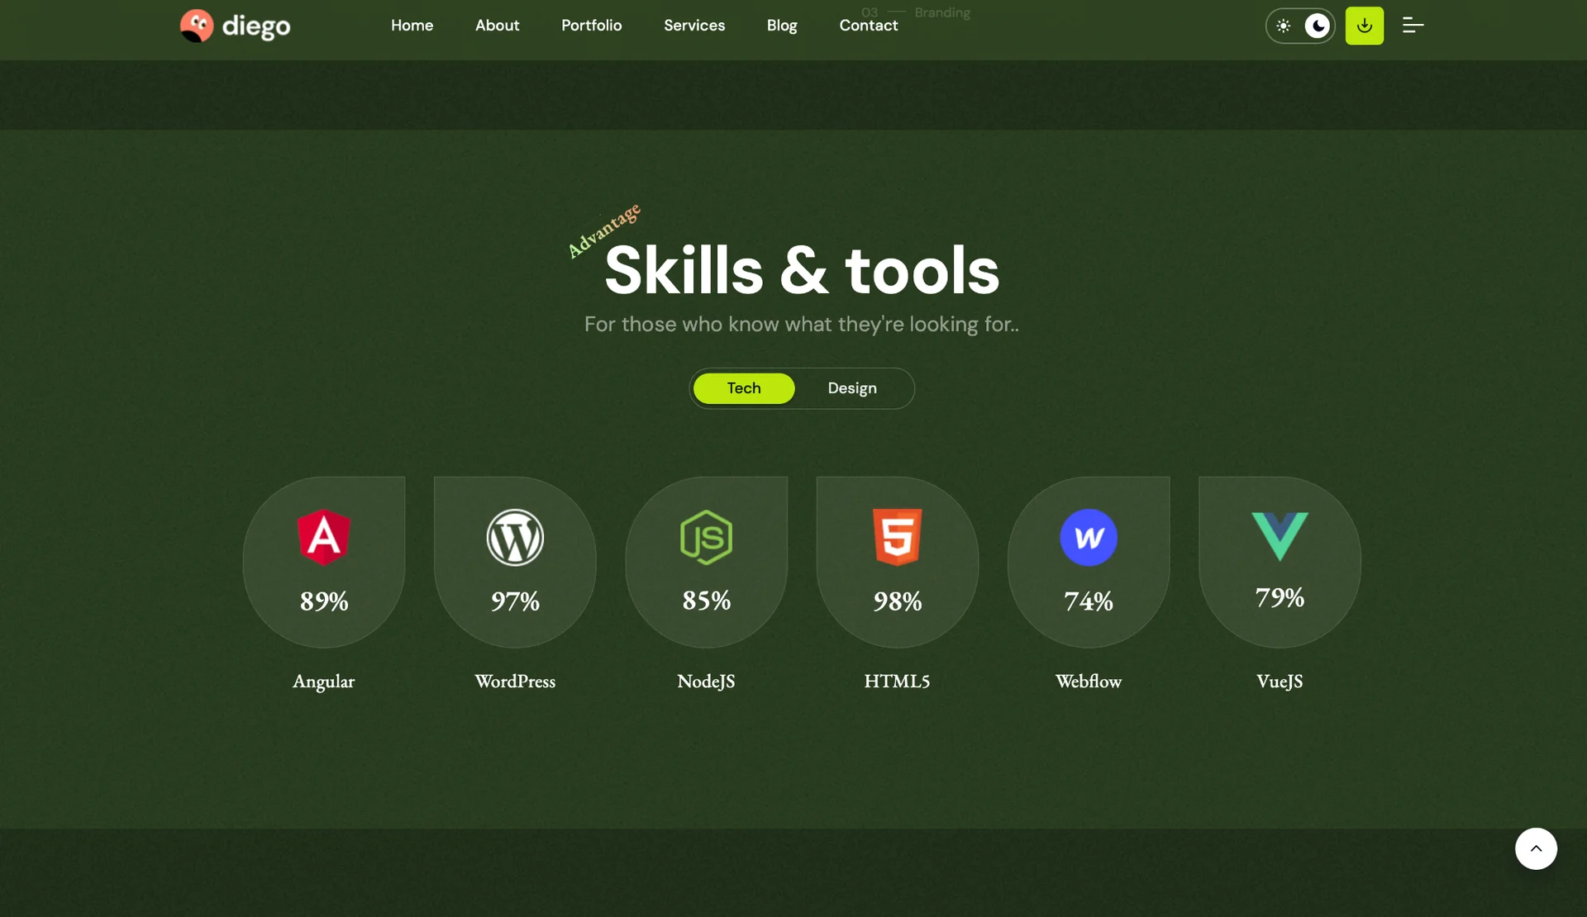Viewport: 1587px width, 917px height.
Task: Select the Tech skills tab
Action: click(x=744, y=388)
